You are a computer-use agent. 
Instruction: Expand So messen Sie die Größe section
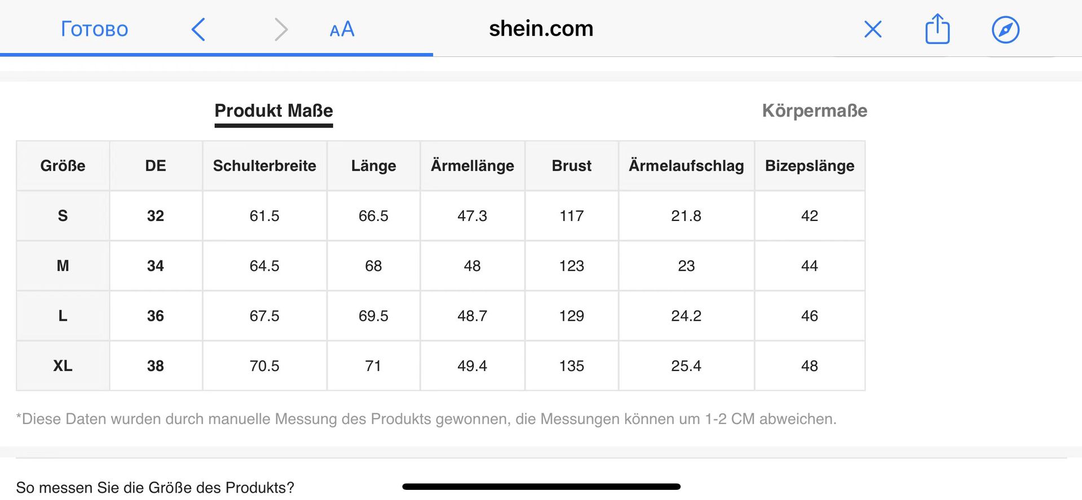point(155,487)
